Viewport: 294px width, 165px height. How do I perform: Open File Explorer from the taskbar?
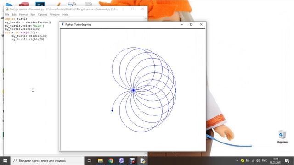click(100, 161)
